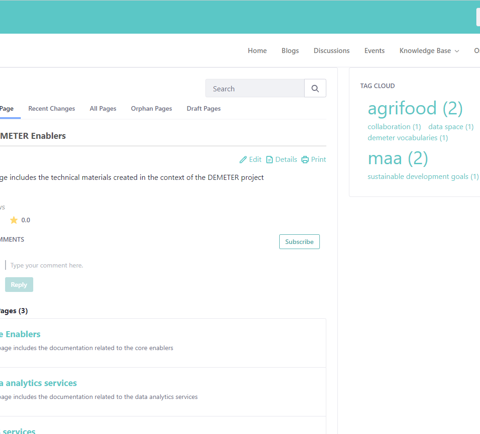Open the Orphan Pages tab
The image size is (480, 434).
151,108
